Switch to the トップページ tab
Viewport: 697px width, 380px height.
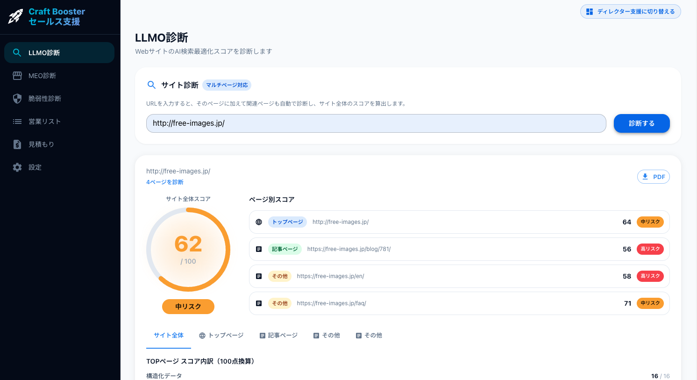pos(221,335)
